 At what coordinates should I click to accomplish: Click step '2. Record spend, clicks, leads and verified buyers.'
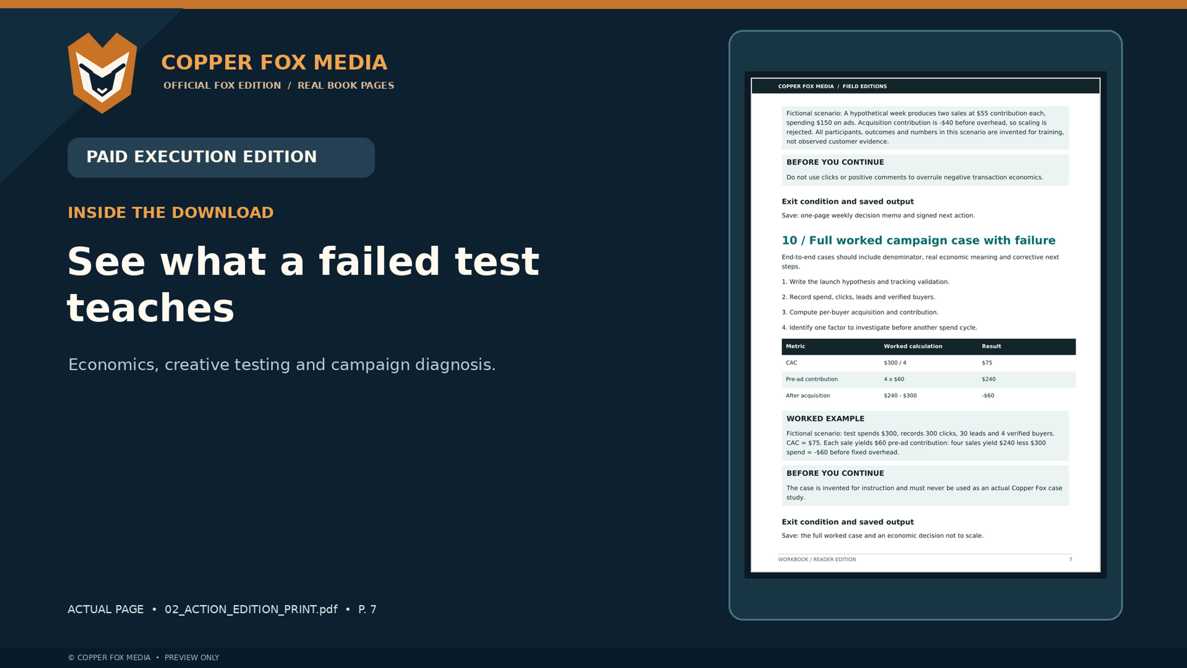(858, 297)
